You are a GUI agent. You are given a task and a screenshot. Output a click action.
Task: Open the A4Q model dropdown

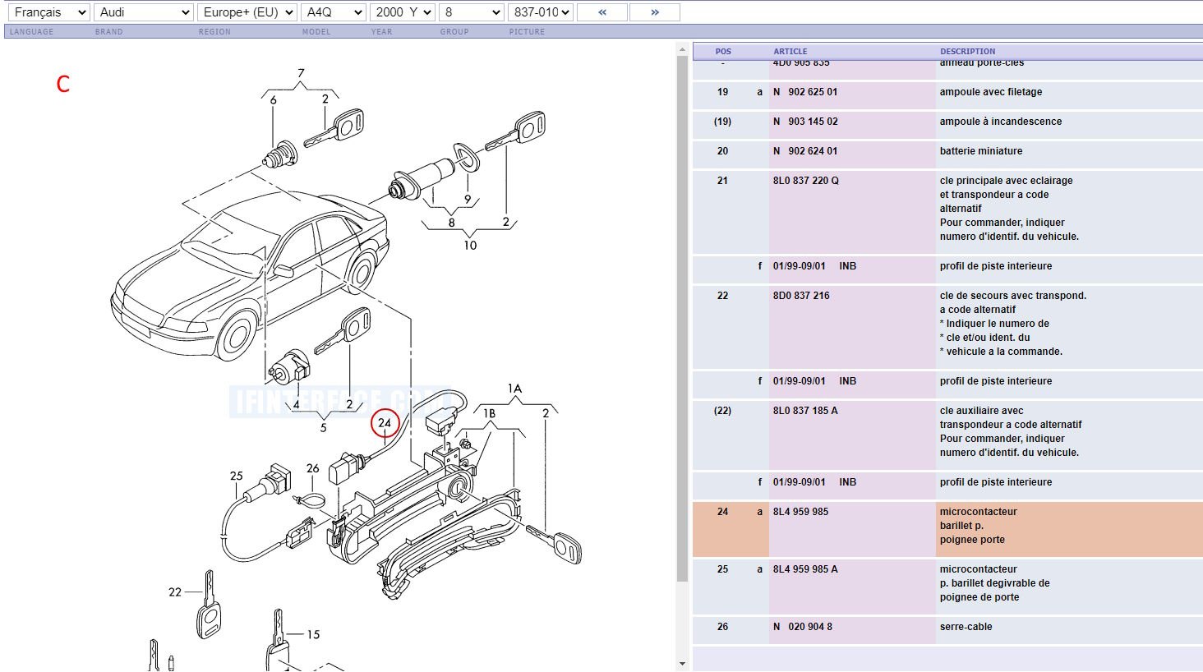[x=333, y=12]
